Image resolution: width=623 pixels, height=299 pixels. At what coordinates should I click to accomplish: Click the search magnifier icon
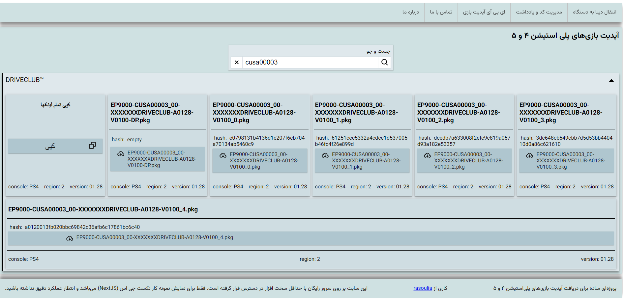pyautogui.click(x=385, y=62)
